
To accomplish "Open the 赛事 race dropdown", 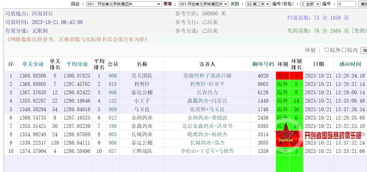I will (x=203, y=4).
